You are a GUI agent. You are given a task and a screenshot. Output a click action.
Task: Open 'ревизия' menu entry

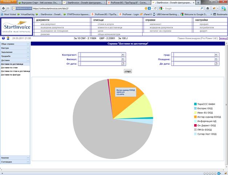(45, 34)
